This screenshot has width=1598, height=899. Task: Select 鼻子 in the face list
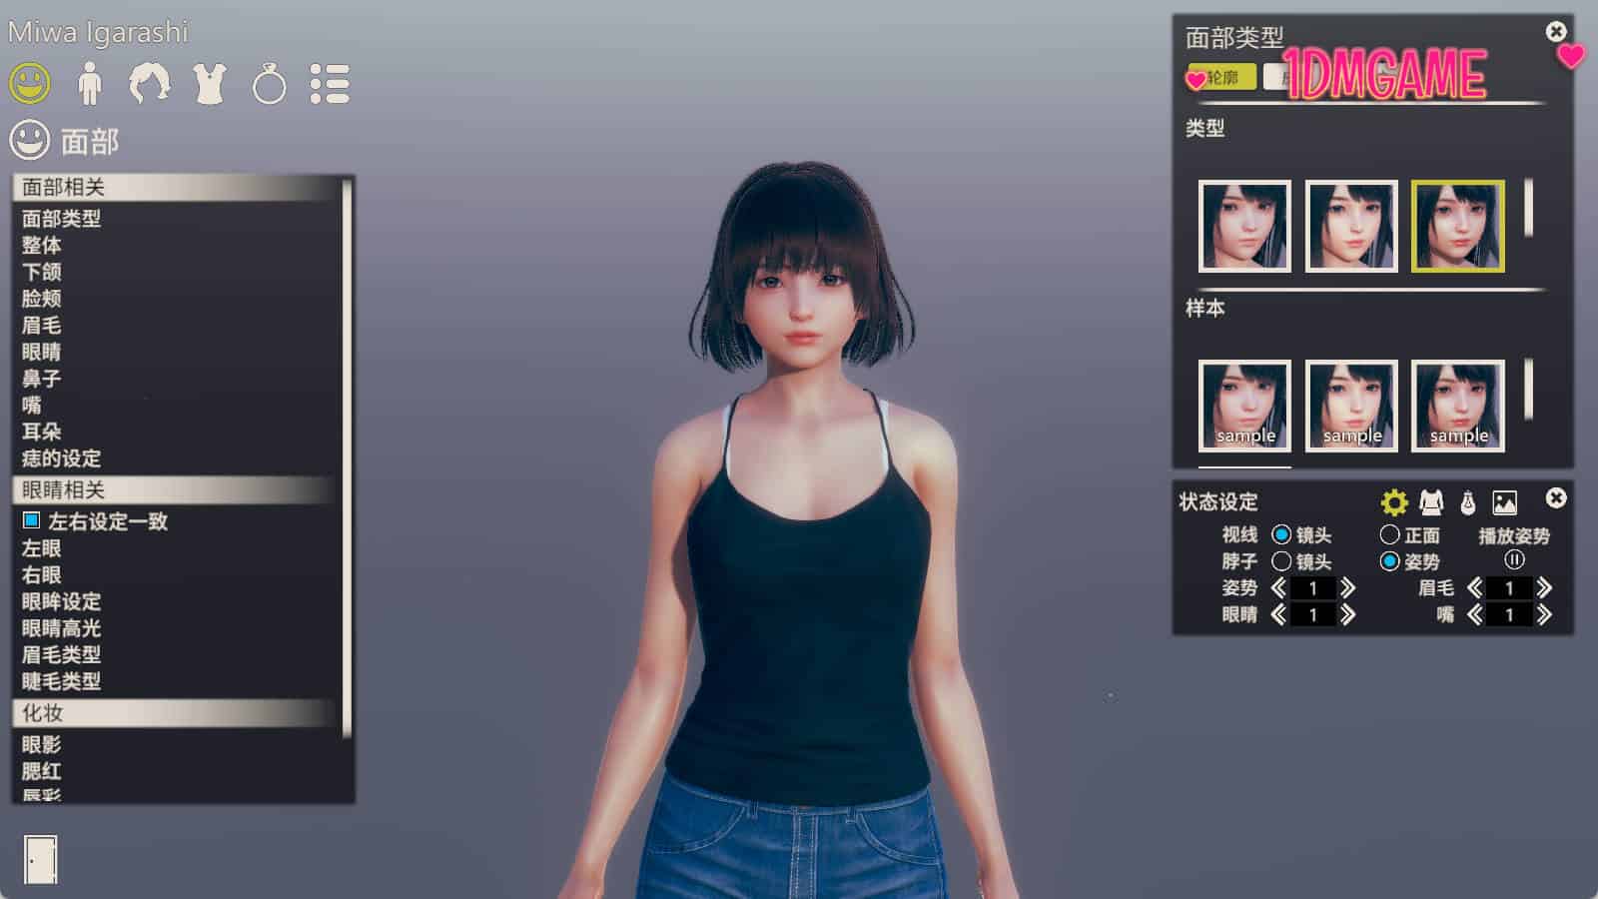click(x=42, y=379)
